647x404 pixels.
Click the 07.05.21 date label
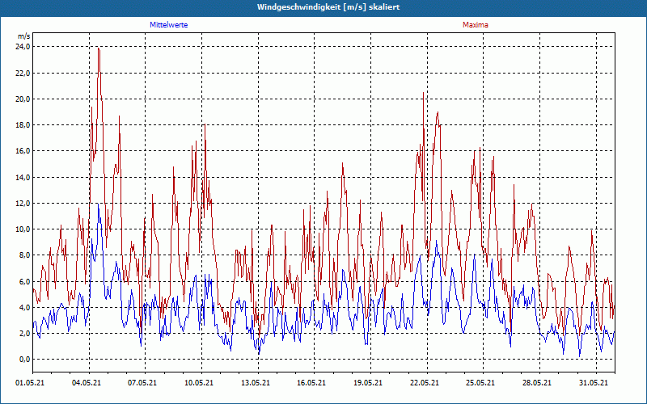point(142,383)
